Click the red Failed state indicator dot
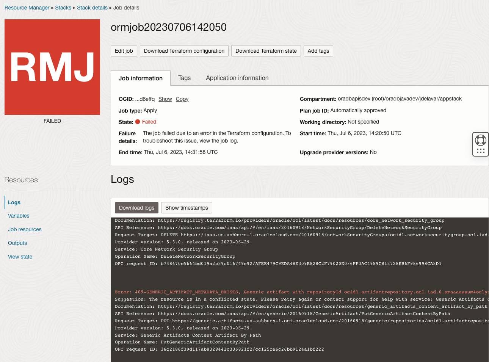Viewport: 489px width, 362px height. tap(138, 122)
